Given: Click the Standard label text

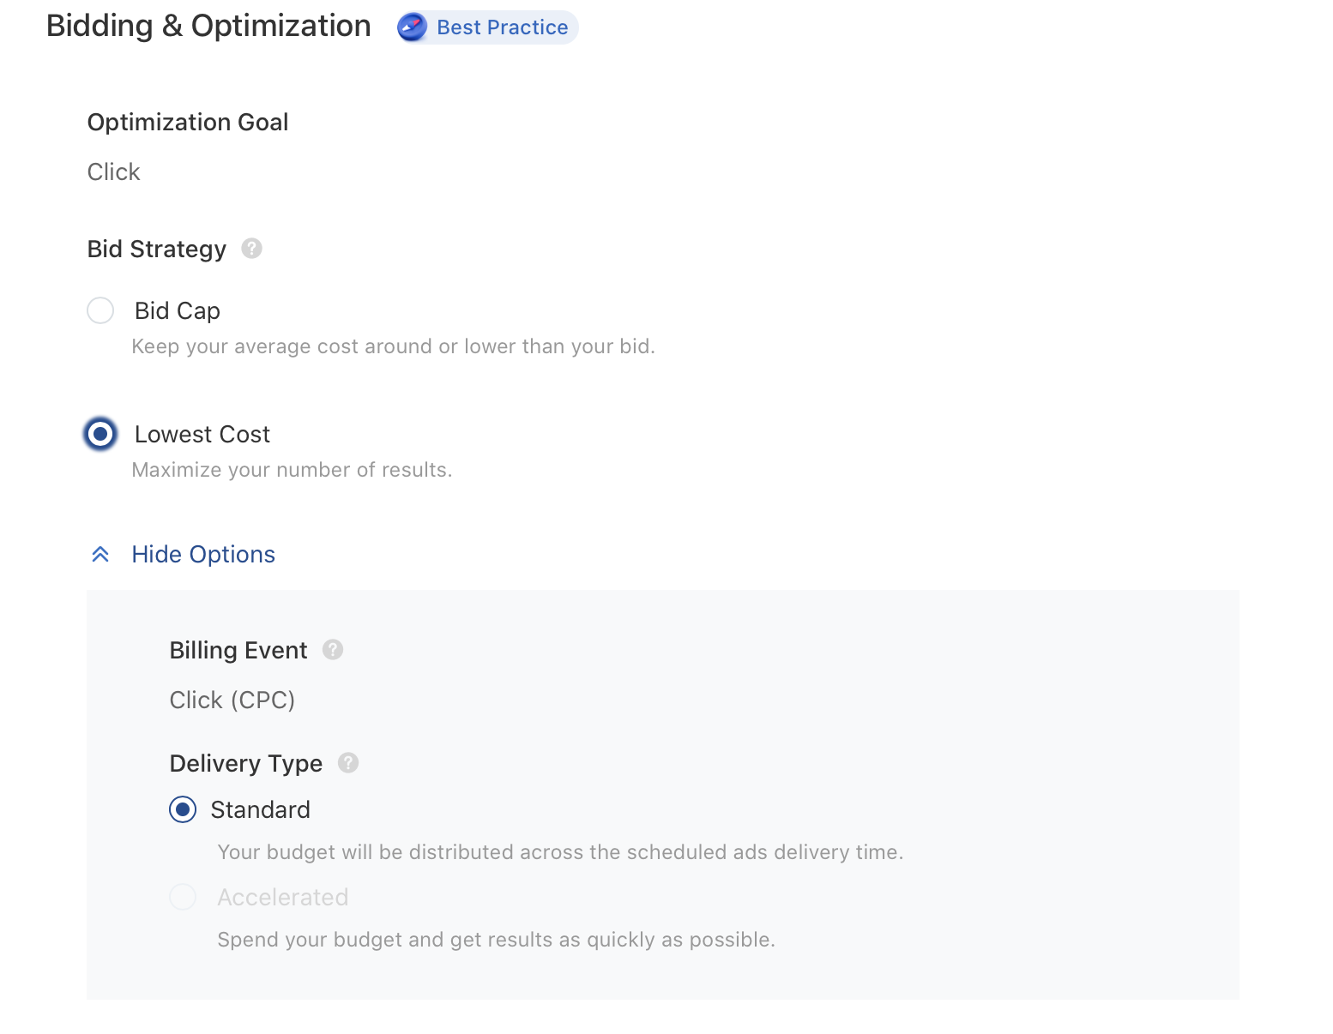Looking at the screenshot, I should pyautogui.click(x=261, y=809).
